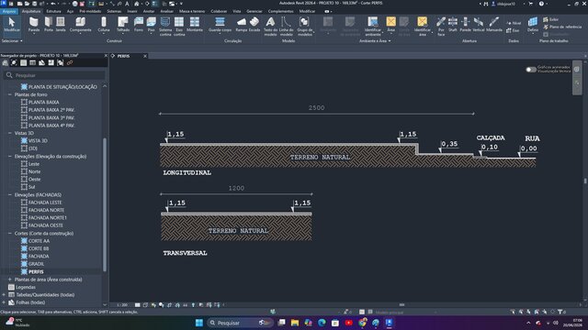The height and width of the screenshot is (330, 588).
Task: Click the Nível datum button
Action: click(x=514, y=23)
